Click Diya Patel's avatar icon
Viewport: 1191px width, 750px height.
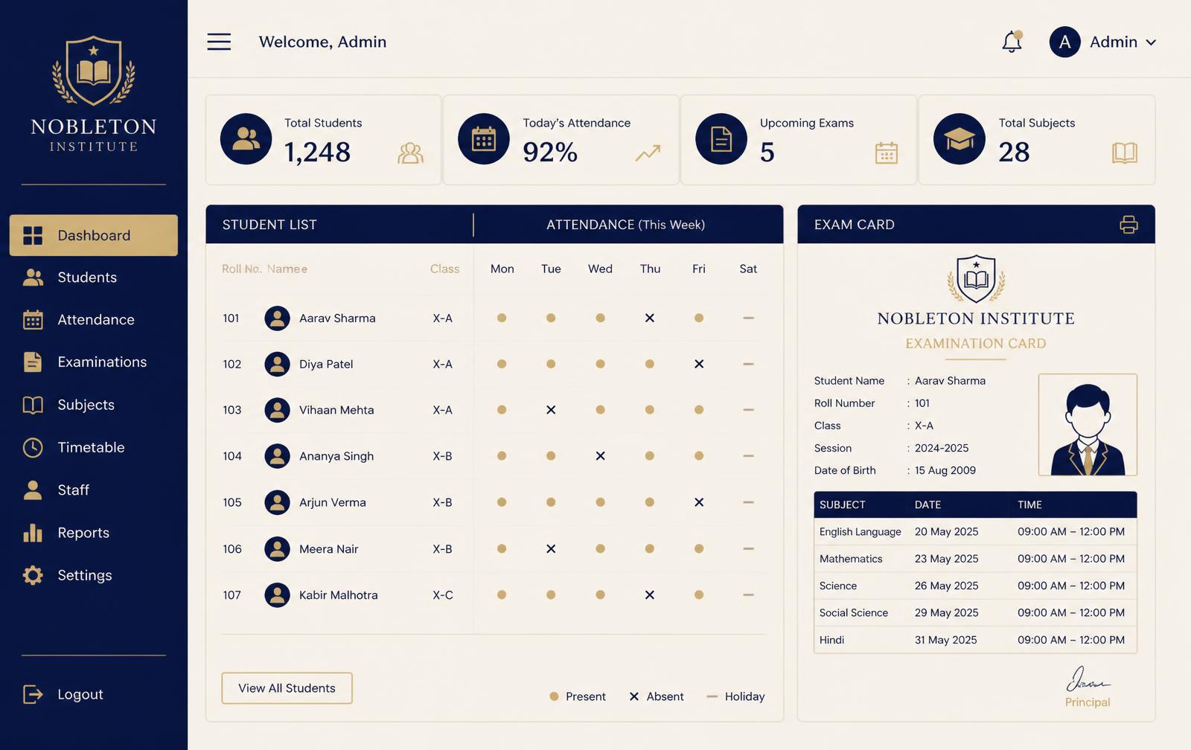point(277,365)
